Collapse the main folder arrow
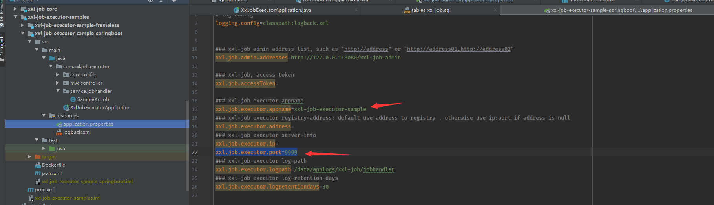714x205 pixels. click(37, 50)
